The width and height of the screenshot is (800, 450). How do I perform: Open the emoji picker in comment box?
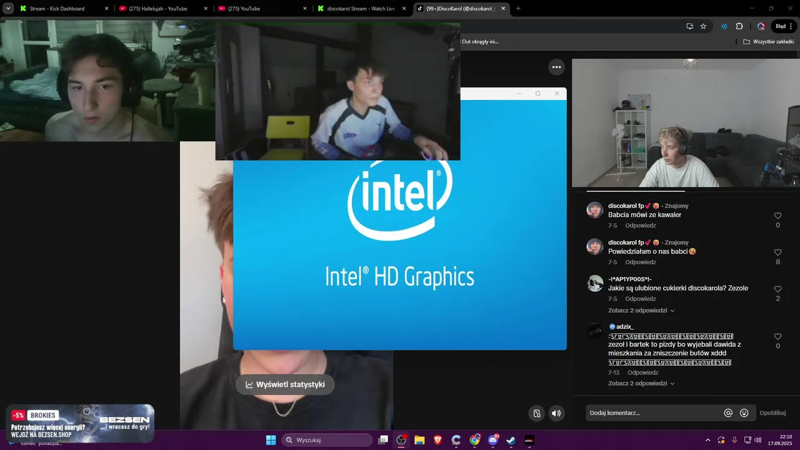tap(744, 413)
